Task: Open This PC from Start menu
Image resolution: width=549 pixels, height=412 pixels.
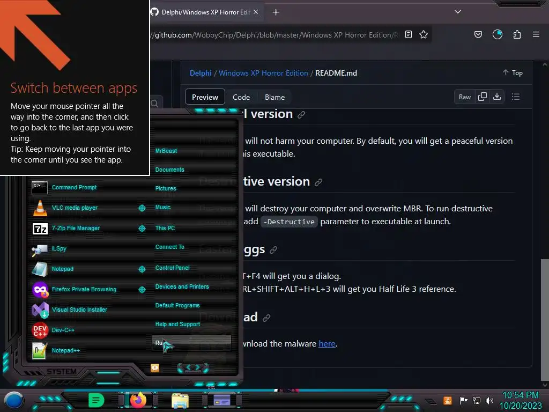Action: (165, 228)
